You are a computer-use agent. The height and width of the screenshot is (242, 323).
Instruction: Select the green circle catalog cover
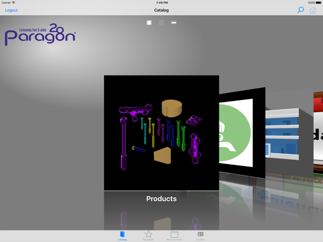point(242,133)
